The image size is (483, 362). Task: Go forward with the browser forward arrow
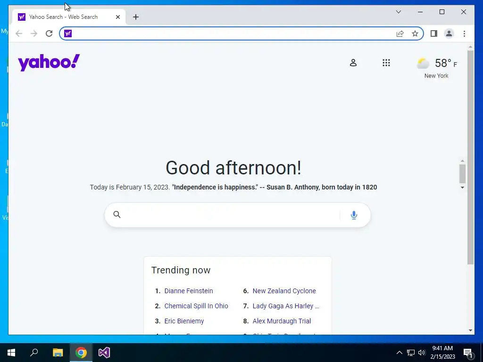pos(34,33)
